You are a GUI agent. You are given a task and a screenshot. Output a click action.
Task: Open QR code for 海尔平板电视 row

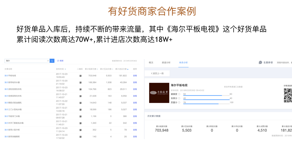pos(80,76)
